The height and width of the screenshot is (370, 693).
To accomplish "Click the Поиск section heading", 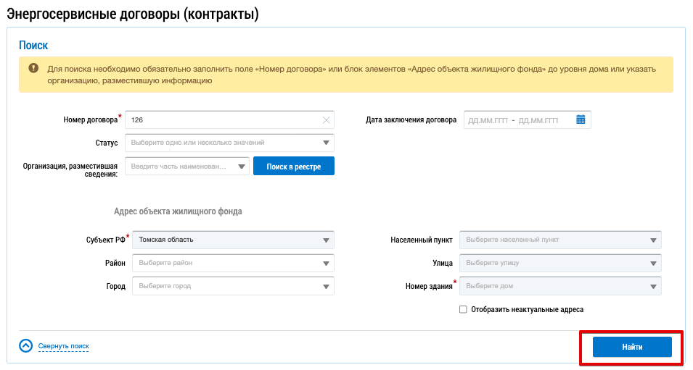I will (33, 45).
